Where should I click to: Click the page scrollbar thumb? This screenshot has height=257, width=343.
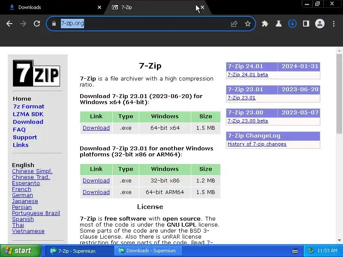click(x=339, y=93)
